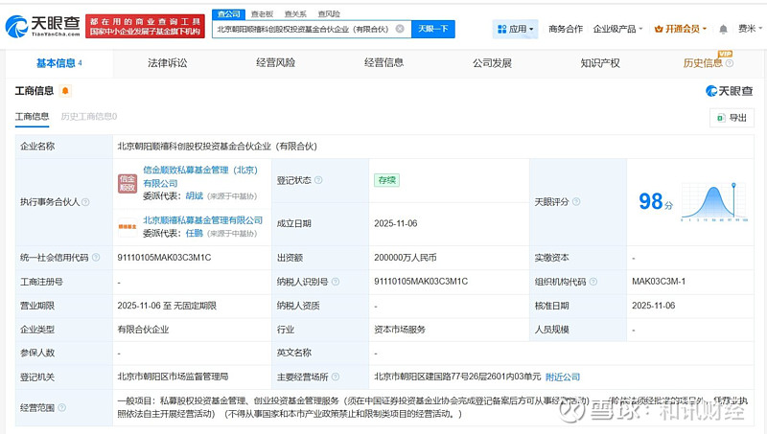The height and width of the screenshot is (434, 767).
Task: Open the 附近公司 link
Action: [563, 377]
